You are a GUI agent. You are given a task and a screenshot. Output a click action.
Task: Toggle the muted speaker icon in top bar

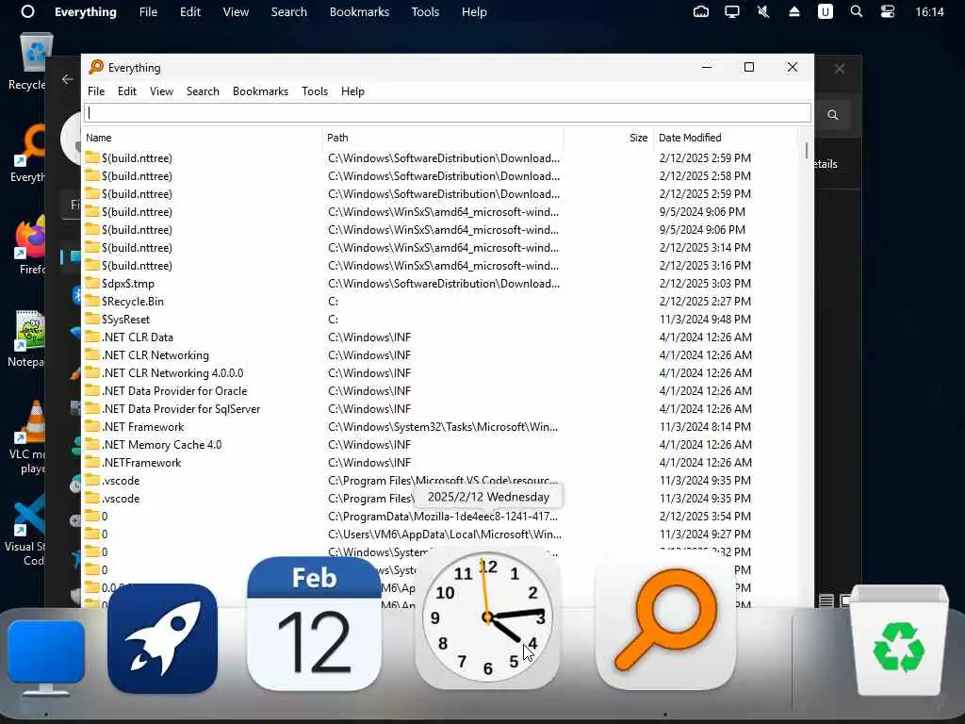pyautogui.click(x=763, y=11)
